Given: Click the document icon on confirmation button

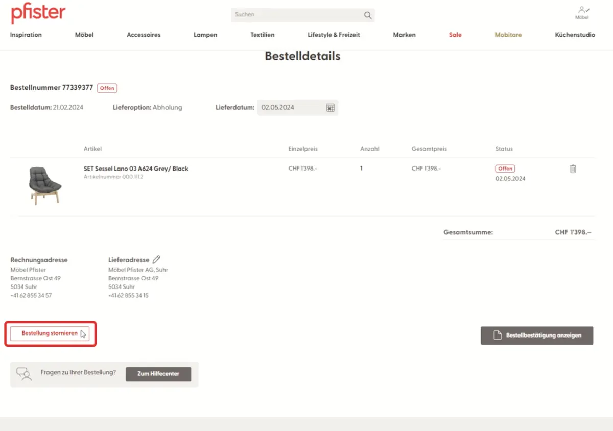Looking at the screenshot, I should [497, 336].
